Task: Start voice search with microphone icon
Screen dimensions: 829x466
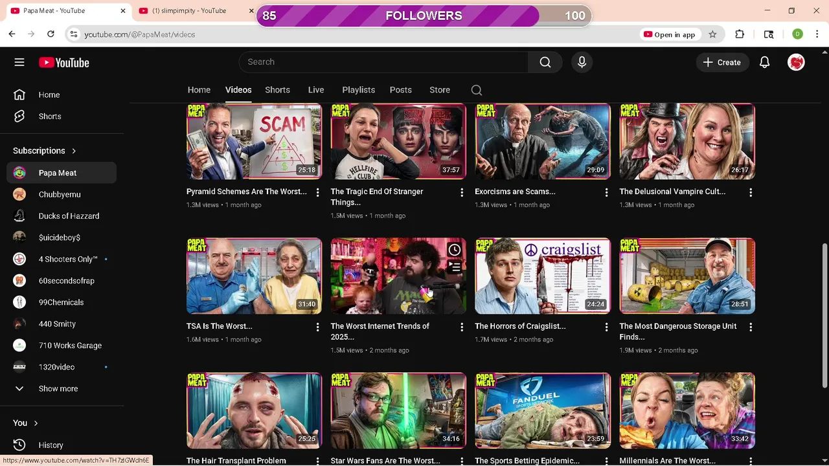Action: [582, 62]
